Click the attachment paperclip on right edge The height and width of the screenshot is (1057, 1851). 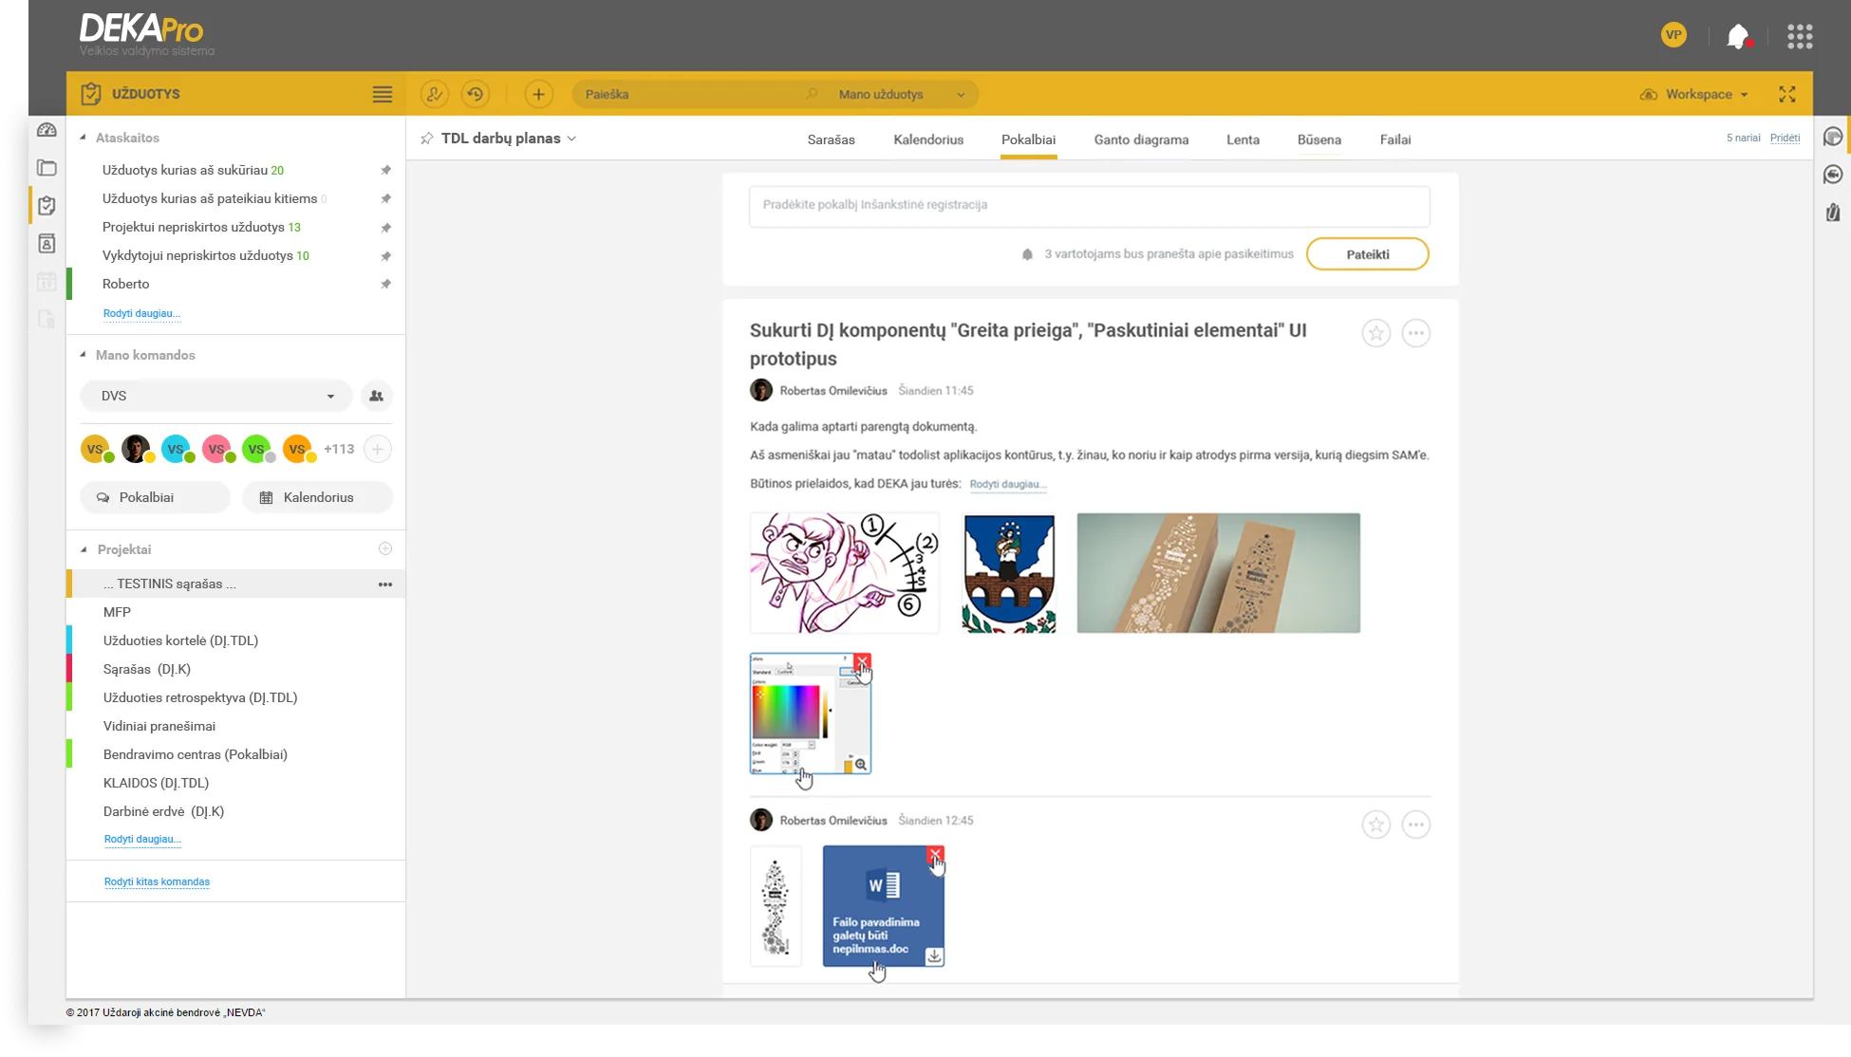1833,213
